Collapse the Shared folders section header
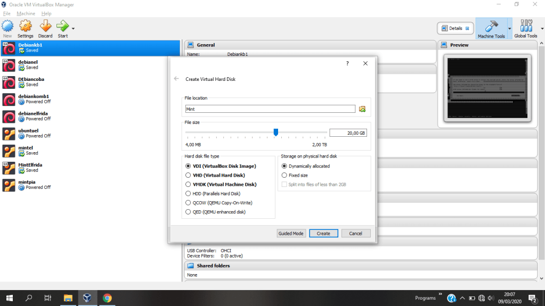545x306 pixels. pos(213,266)
